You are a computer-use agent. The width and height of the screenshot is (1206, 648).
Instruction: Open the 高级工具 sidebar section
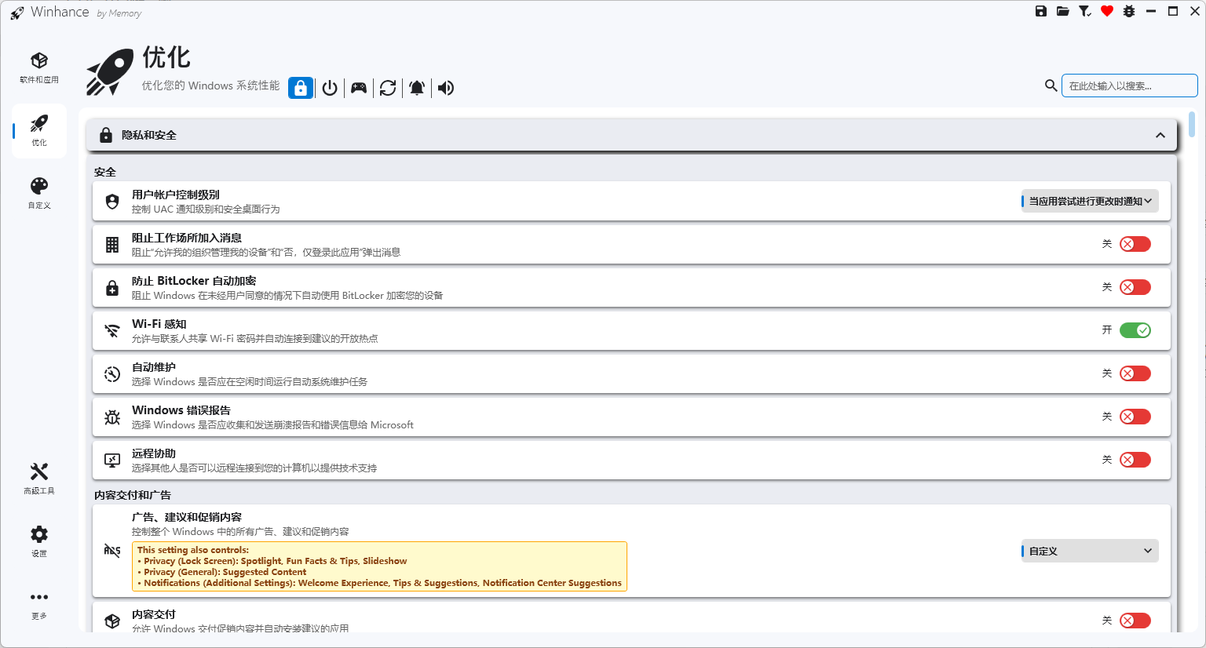(x=38, y=479)
